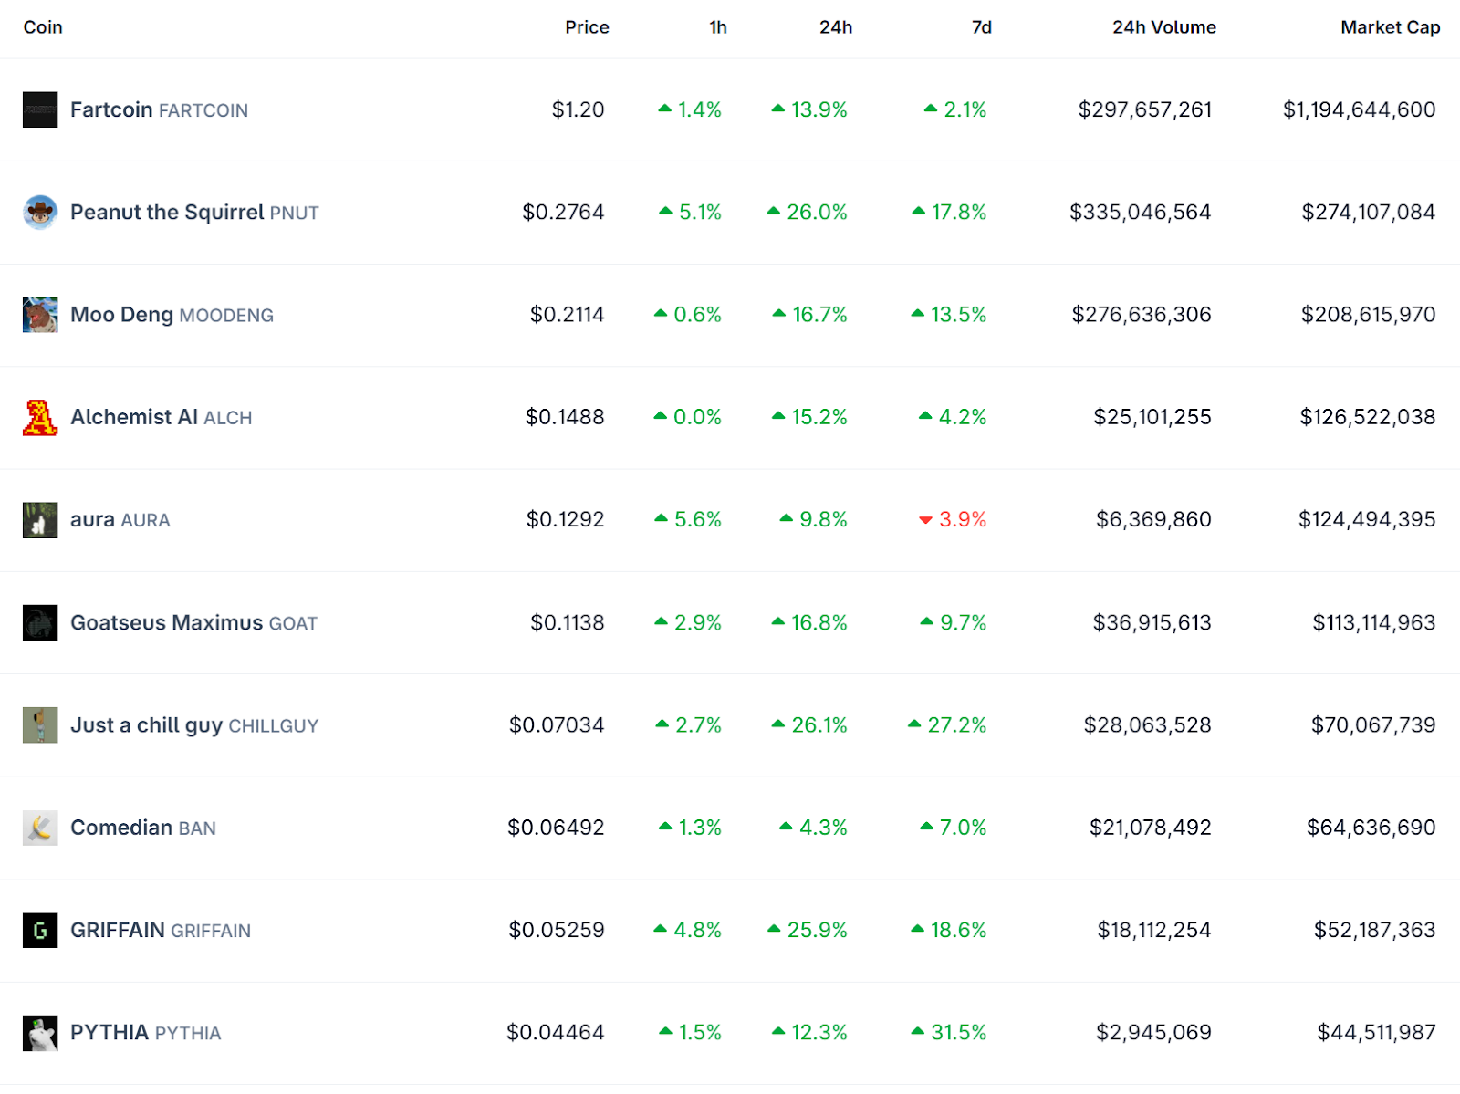This screenshot has width=1460, height=1094.
Task: Click the GRIFFAIN green letter icon
Action: tap(40, 930)
